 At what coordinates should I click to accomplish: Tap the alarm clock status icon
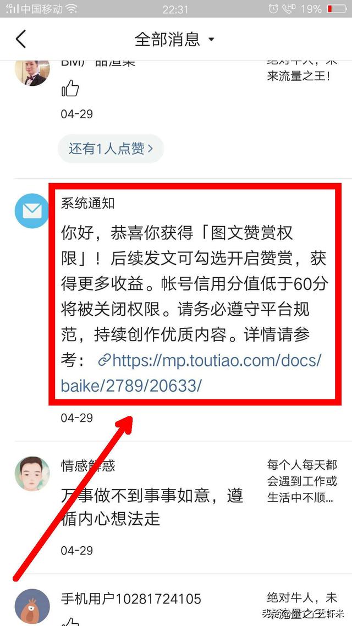click(273, 8)
